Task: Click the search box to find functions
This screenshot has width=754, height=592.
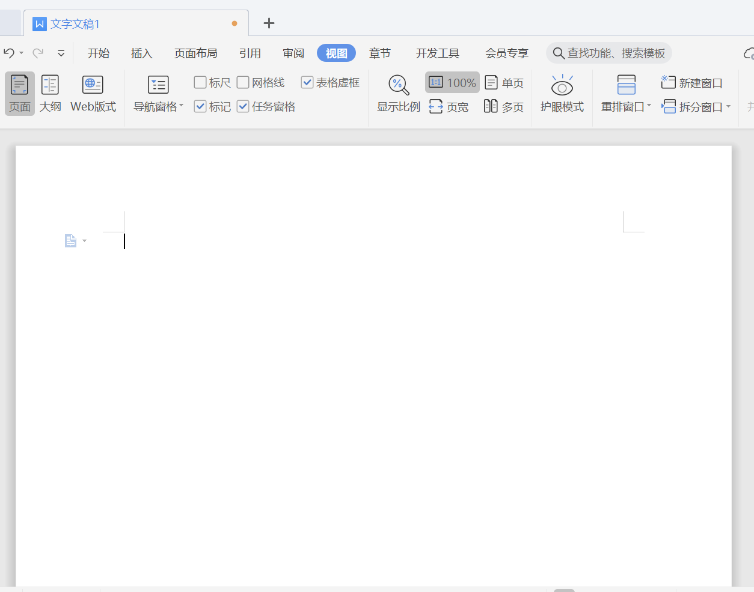Action: click(x=608, y=53)
